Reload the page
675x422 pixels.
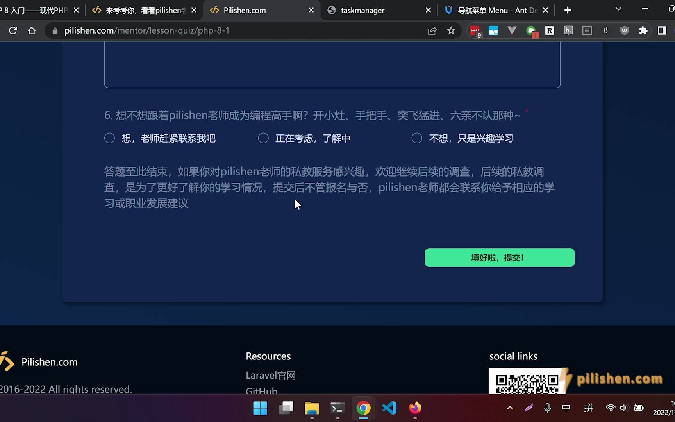(x=13, y=30)
